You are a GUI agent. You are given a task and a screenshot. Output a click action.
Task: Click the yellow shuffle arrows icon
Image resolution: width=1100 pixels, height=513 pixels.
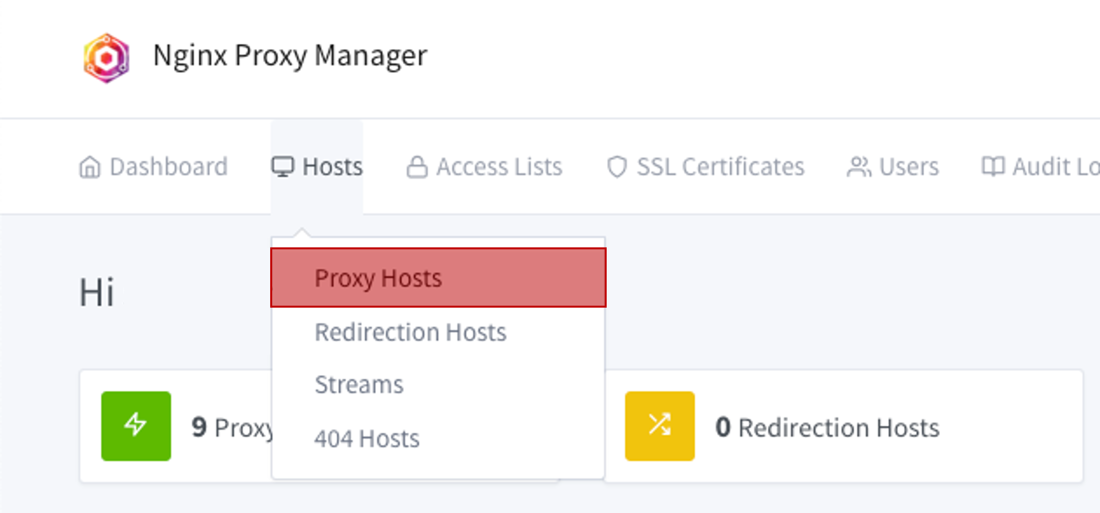pyautogui.click(x=659, y=426)
